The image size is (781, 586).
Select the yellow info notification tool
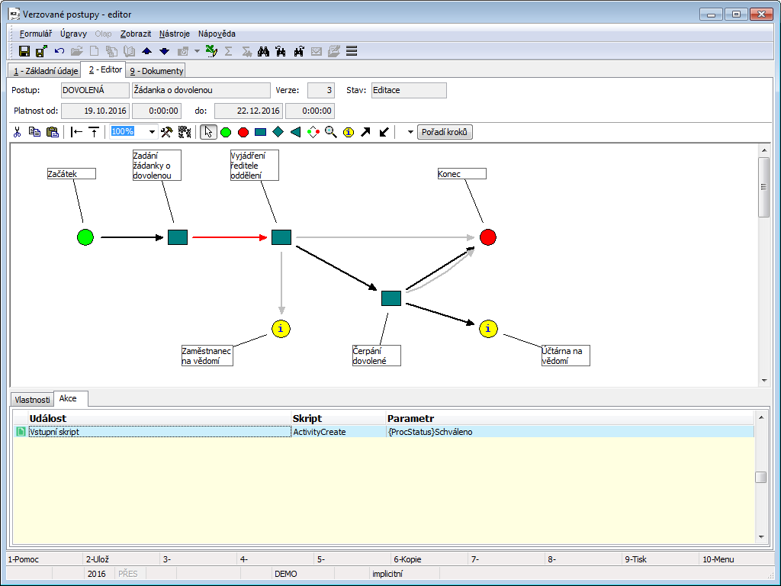[x=349, y=132]
